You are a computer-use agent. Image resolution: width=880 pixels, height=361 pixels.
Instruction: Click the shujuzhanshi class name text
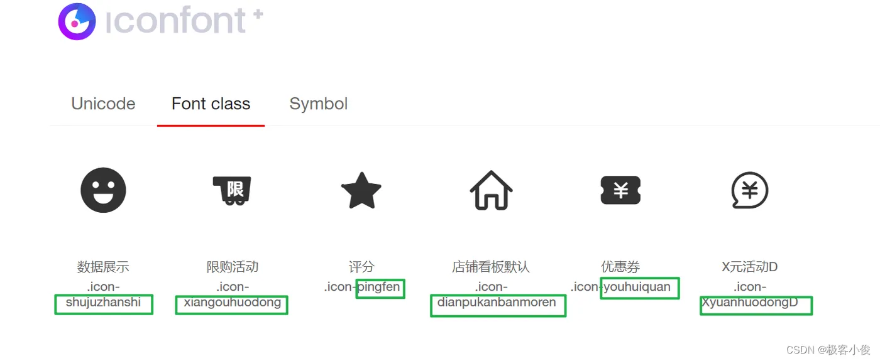pyautogui.click(x=103, y=303)
